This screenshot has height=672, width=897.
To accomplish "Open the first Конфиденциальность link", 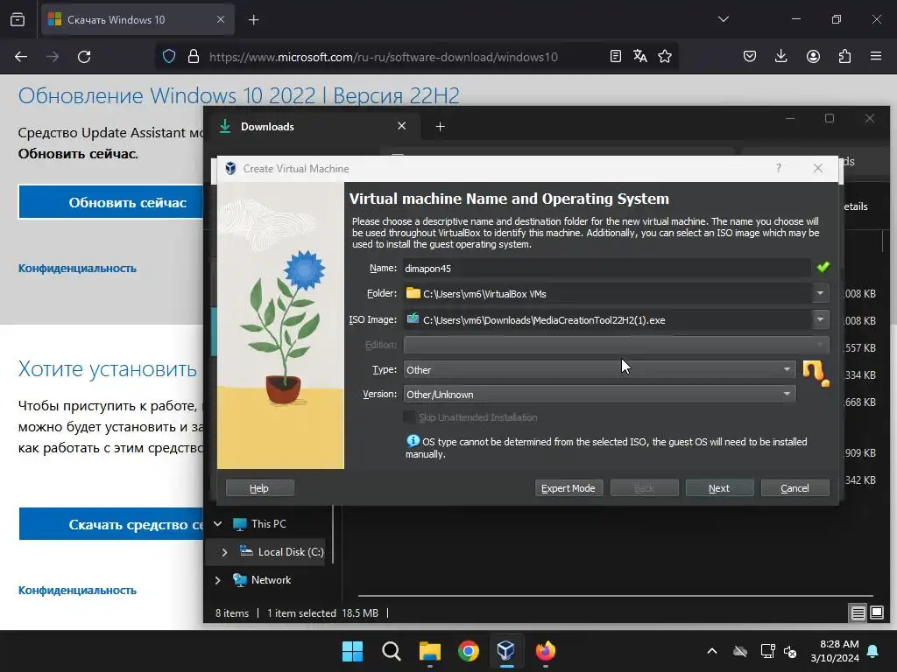I will coord(77,268).
